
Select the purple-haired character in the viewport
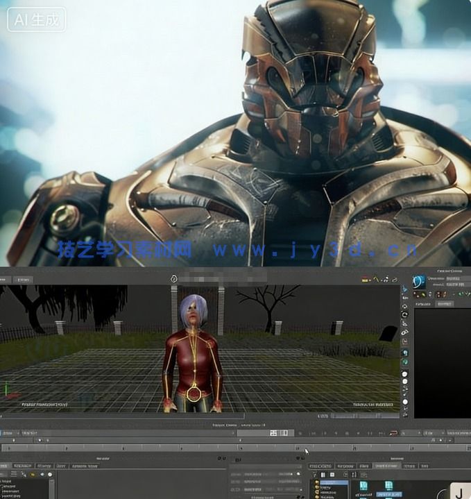193,353
